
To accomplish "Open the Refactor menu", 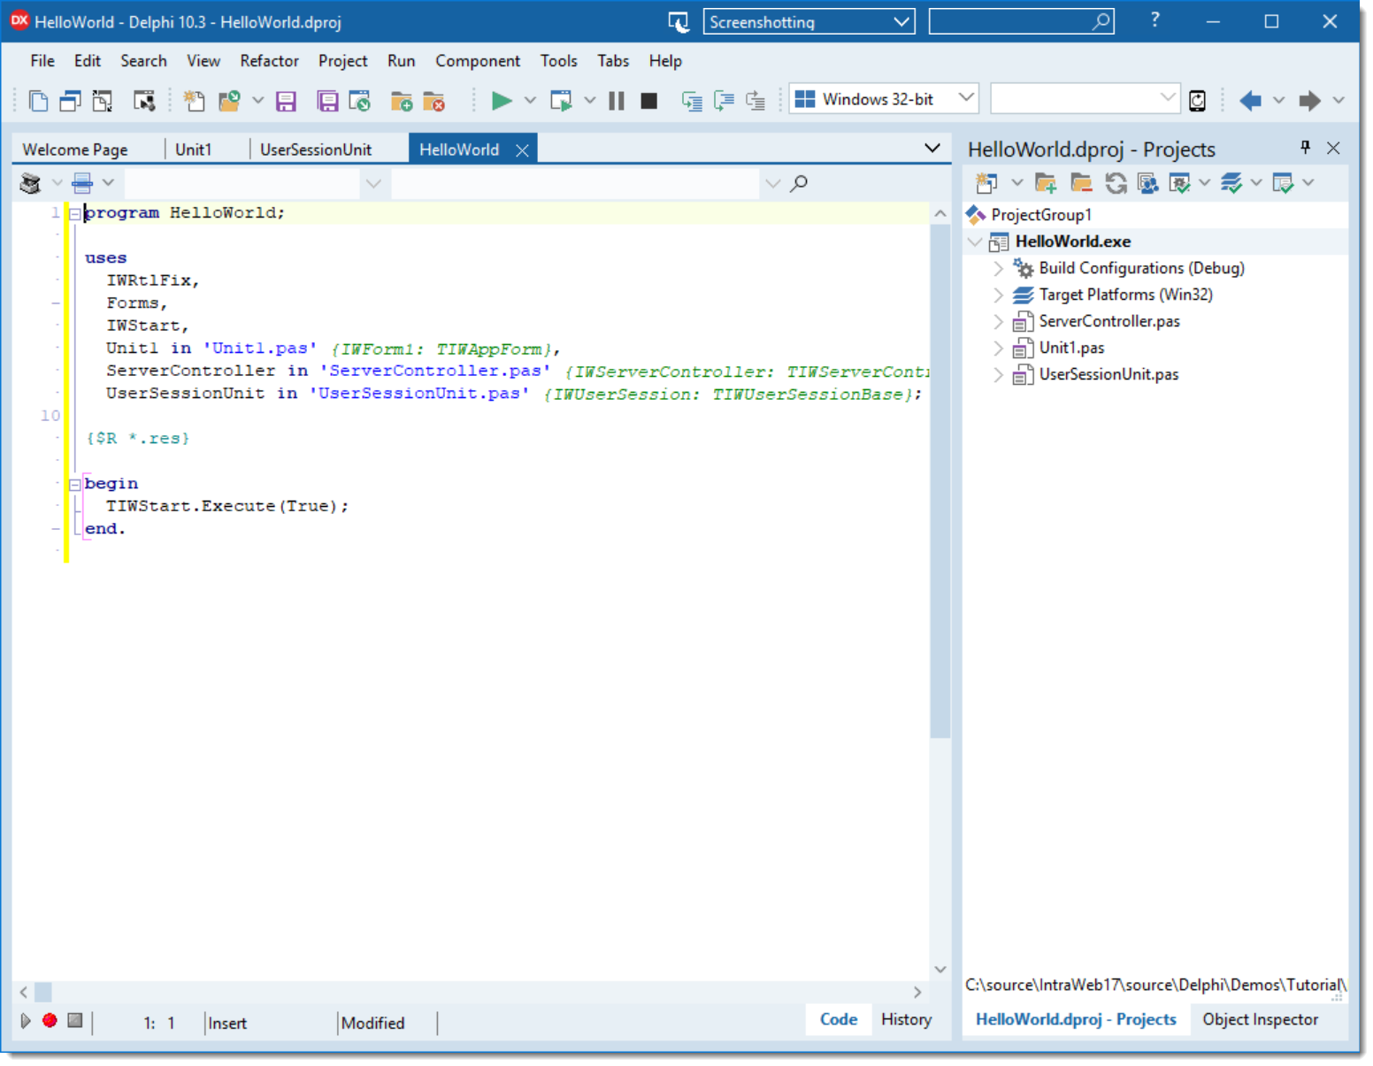I will [x=269, y=61].
